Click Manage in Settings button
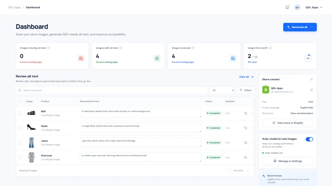Image resolution: width=332 pixels, height=186 pixels. pos(288,161)
